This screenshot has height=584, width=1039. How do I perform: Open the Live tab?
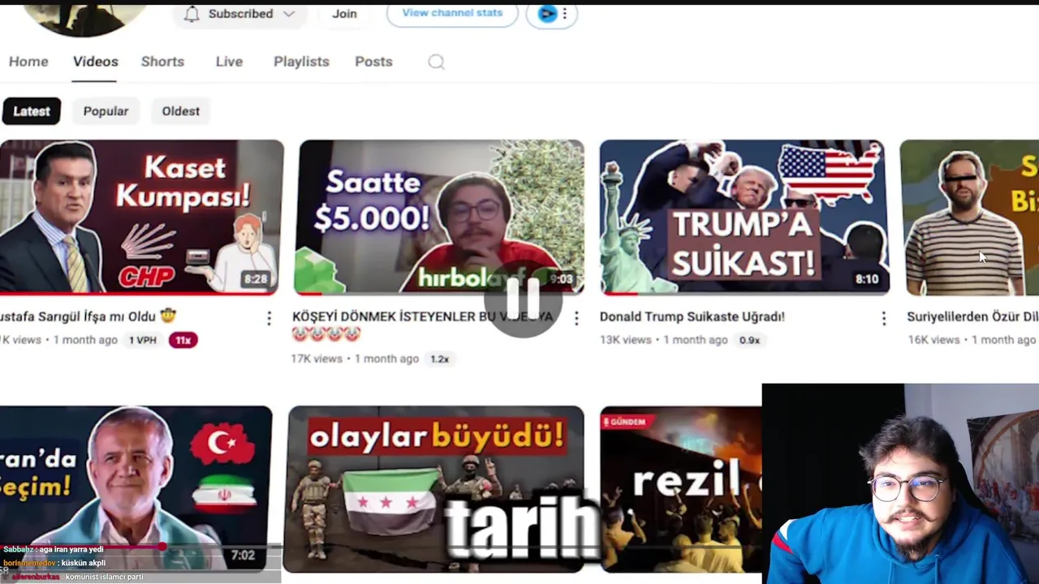[229, 62]
